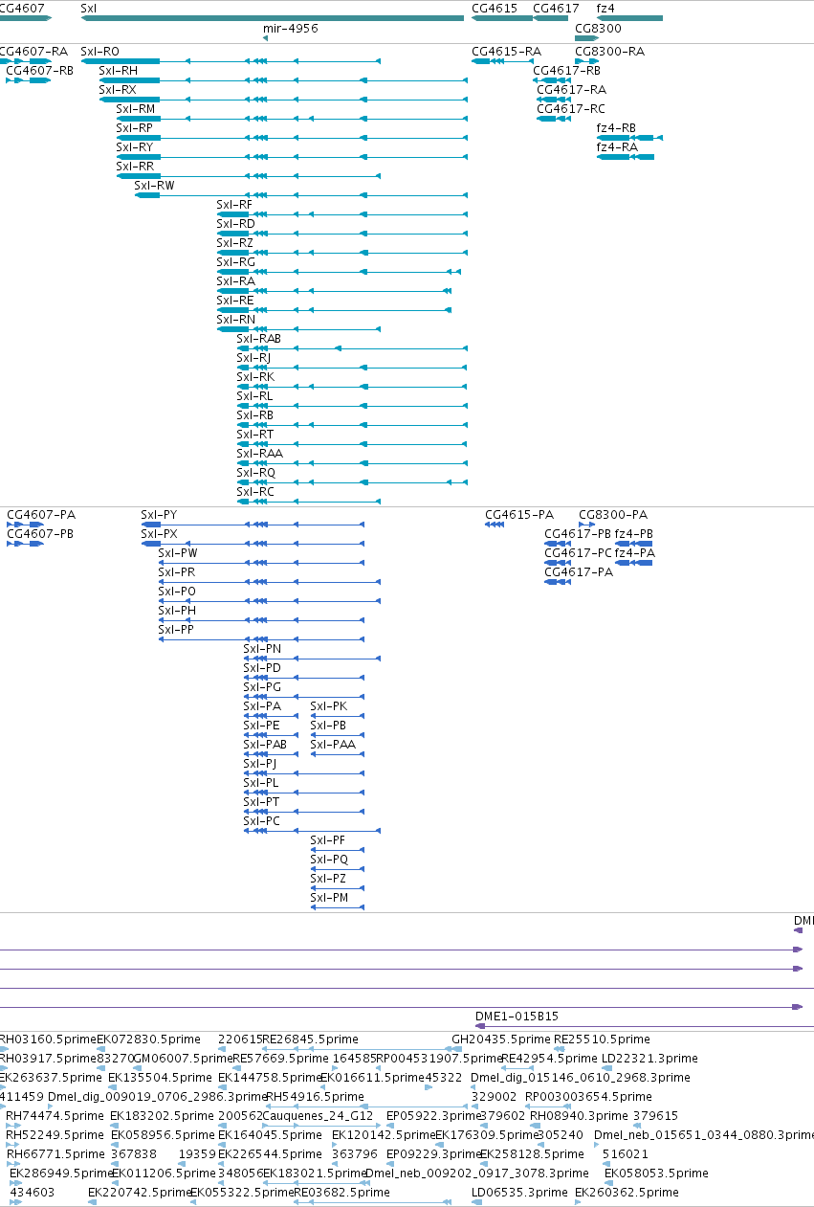Select transcript fz4-RA

(617, 147)
